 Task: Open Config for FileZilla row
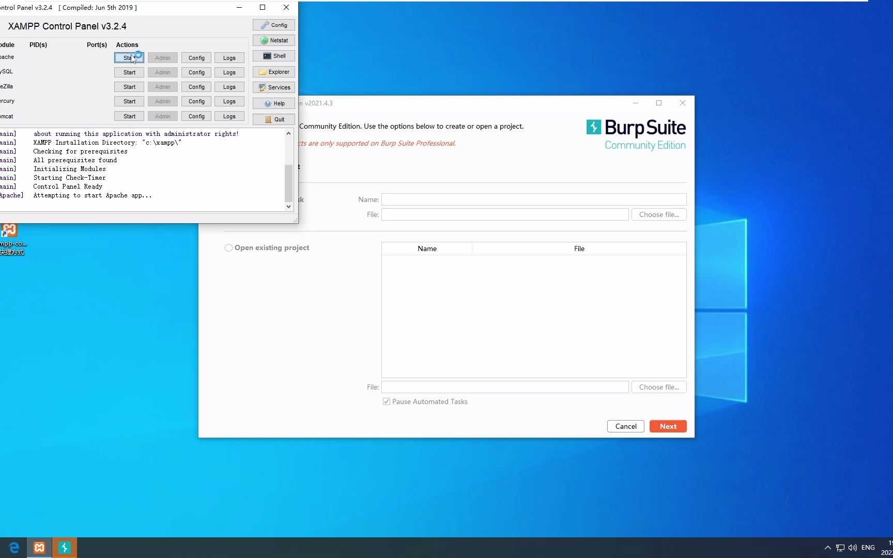click(196, 87)
